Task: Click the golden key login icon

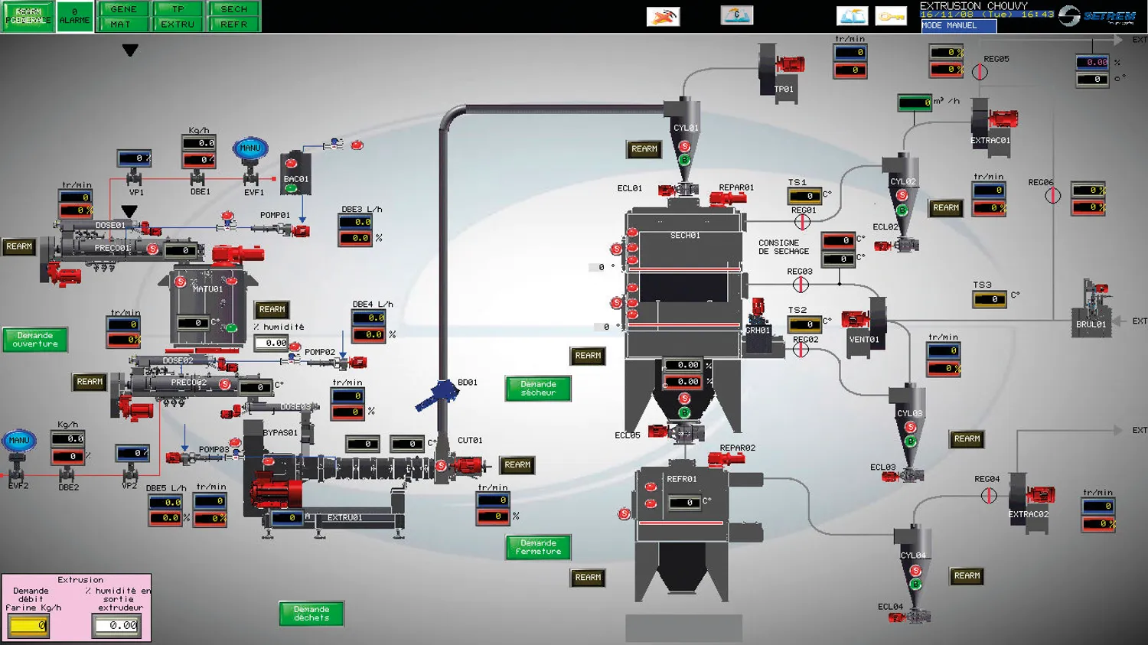Action: (x=891, y=16)
